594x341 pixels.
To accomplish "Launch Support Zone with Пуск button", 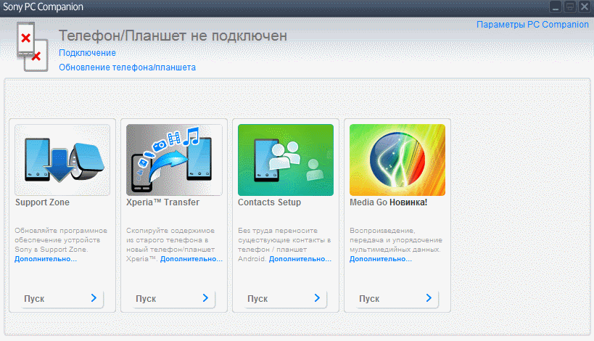I will pos(62,299).
